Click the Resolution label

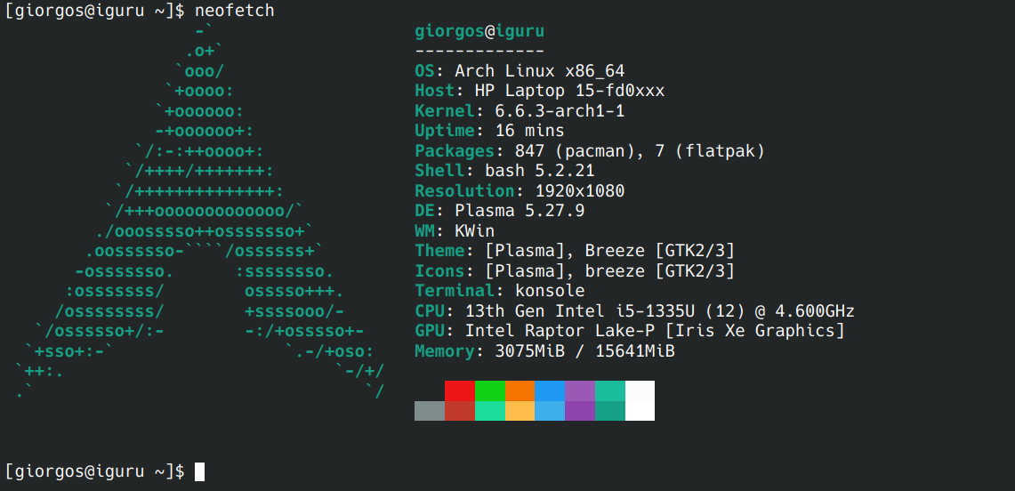click(464, 191)
